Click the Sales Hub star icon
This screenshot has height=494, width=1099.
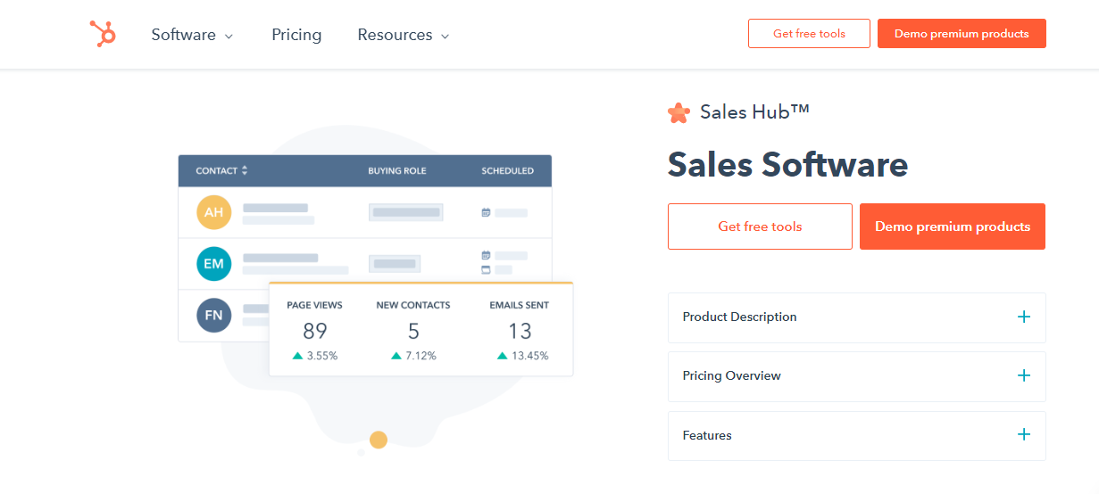[679, 112]
